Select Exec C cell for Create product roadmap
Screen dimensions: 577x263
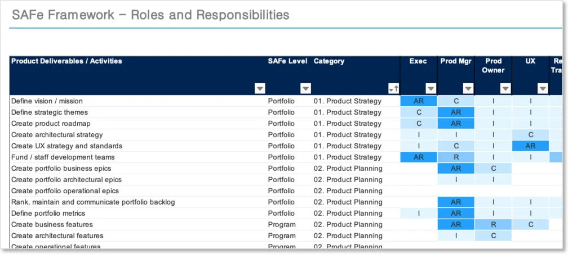coord(419,124)
